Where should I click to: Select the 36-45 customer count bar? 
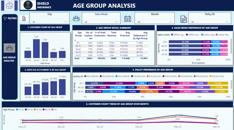45,50
